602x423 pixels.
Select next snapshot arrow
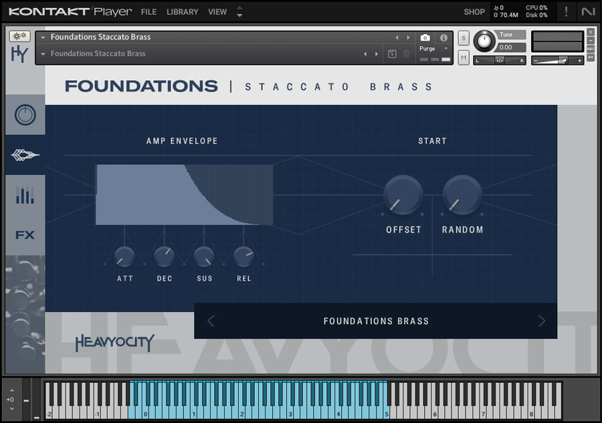[x=376, y=54]
